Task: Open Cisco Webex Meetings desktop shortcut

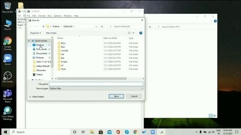Action: pos(8,113)
